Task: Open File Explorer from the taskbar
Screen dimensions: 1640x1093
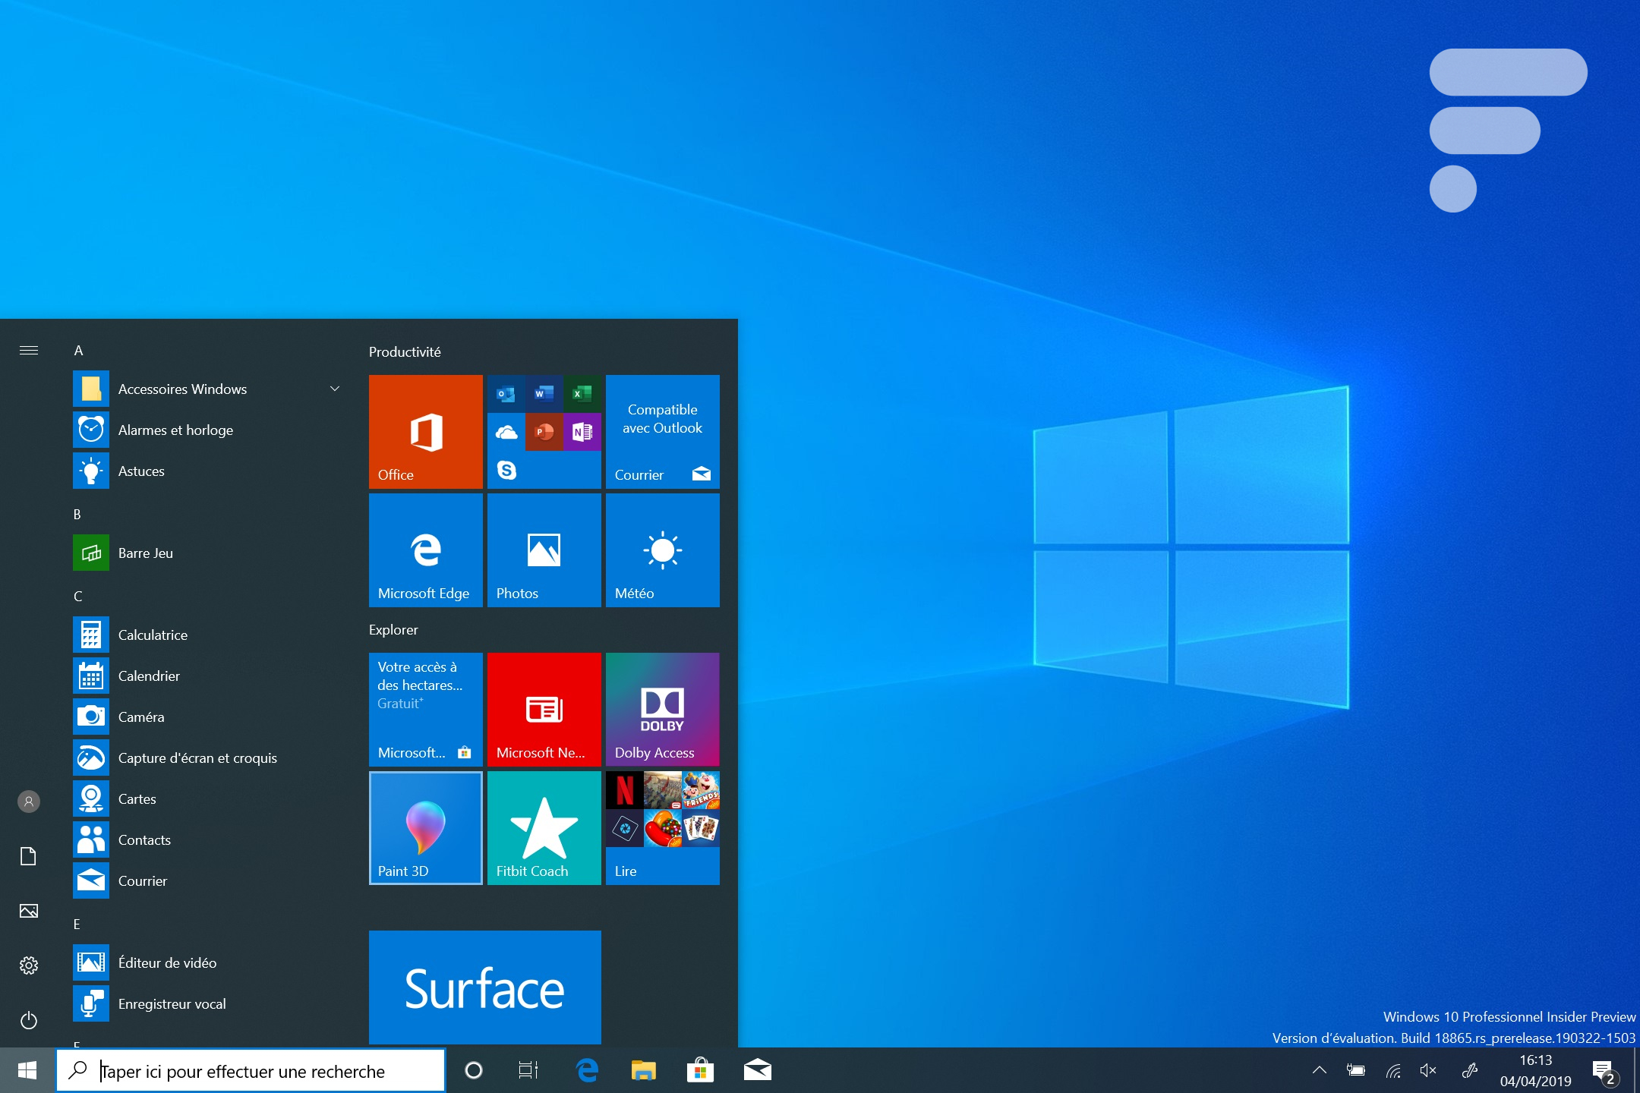Action: point(643,1071)
